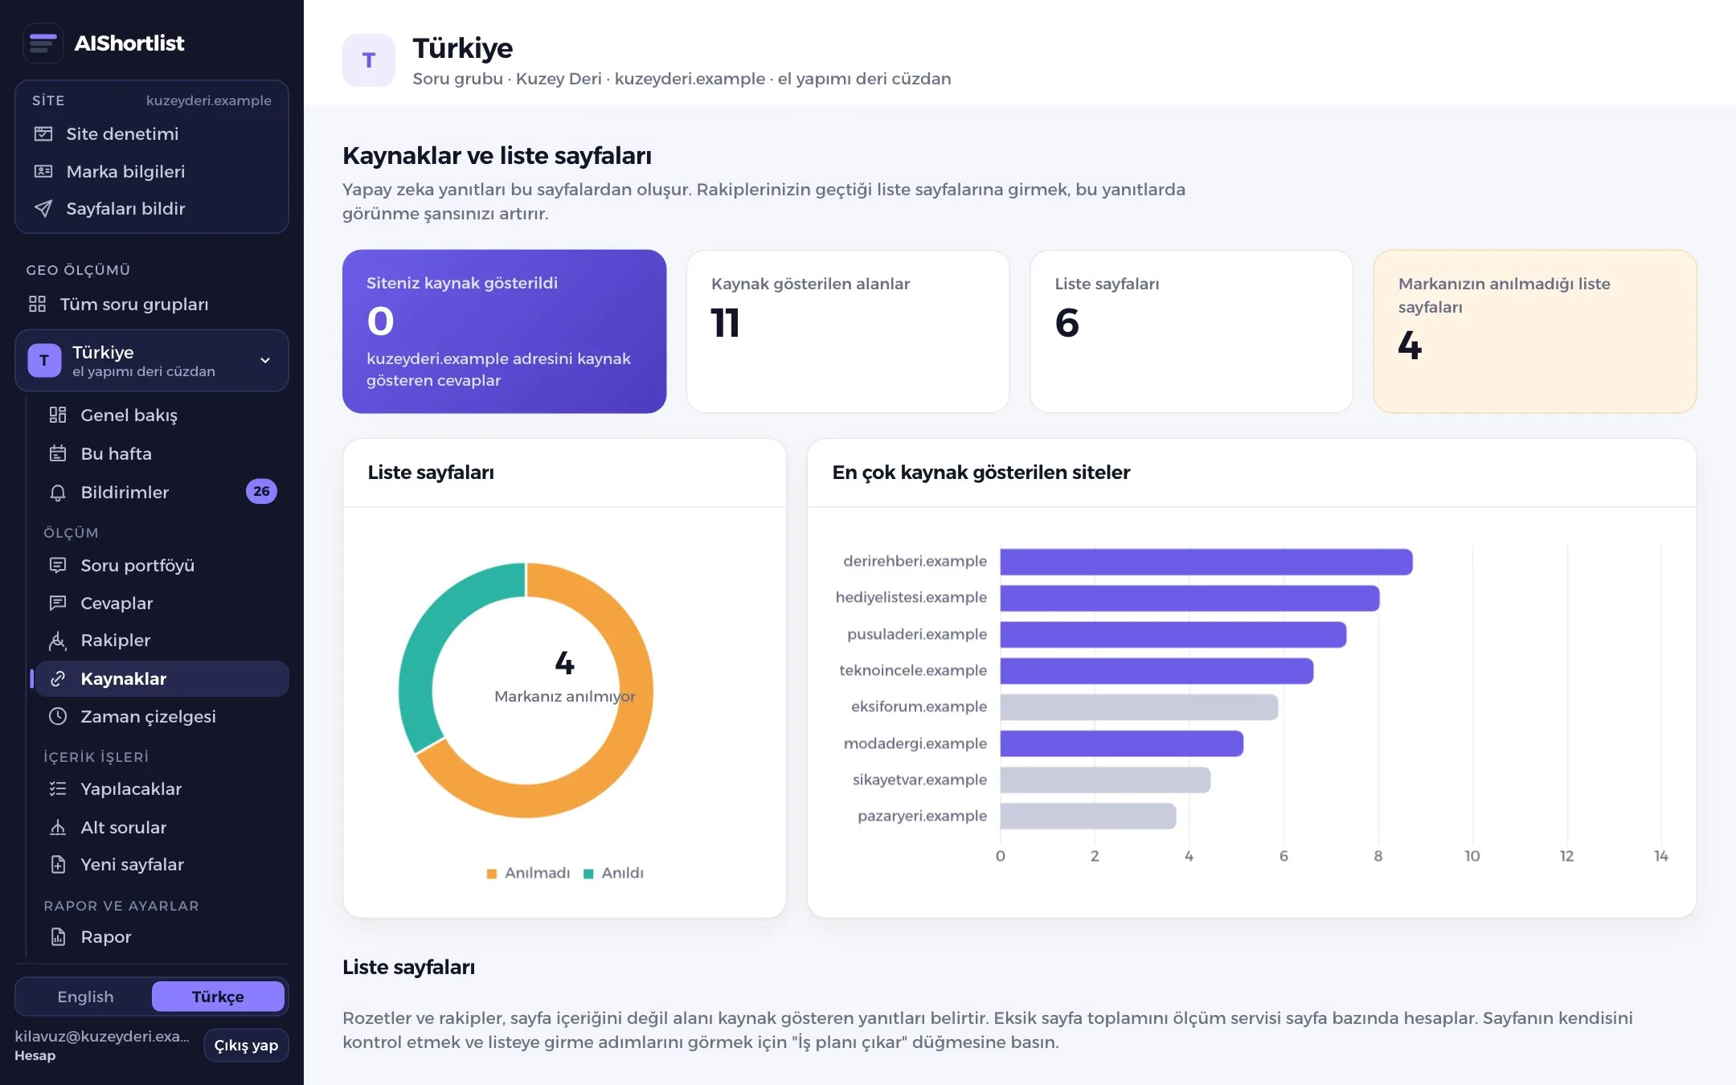Open the Rapor chart-document icon

point(58,936)
